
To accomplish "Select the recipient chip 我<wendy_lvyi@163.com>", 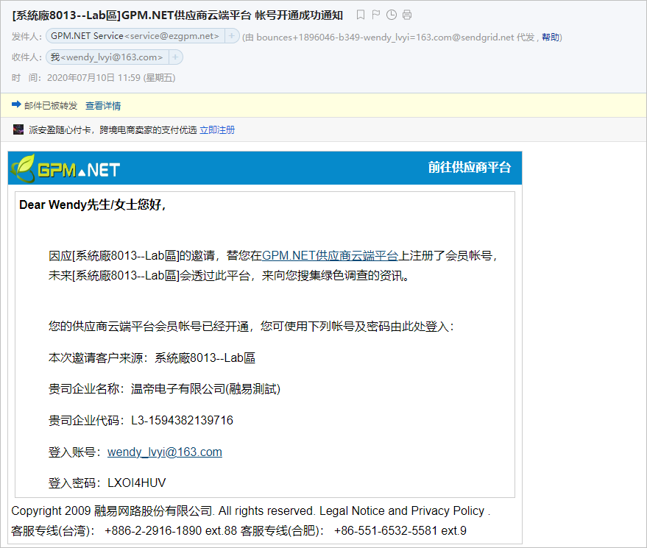I will tap(107, 57).
